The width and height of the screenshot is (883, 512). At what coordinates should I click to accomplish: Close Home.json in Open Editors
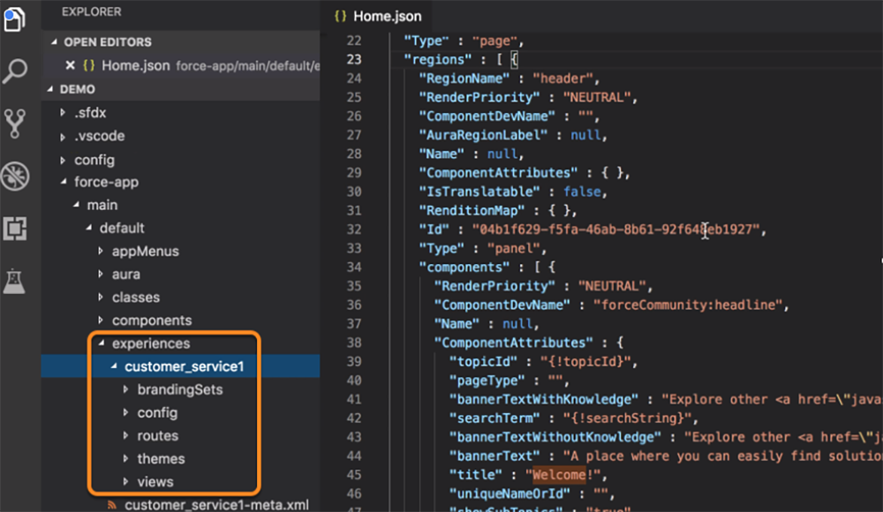70,65
